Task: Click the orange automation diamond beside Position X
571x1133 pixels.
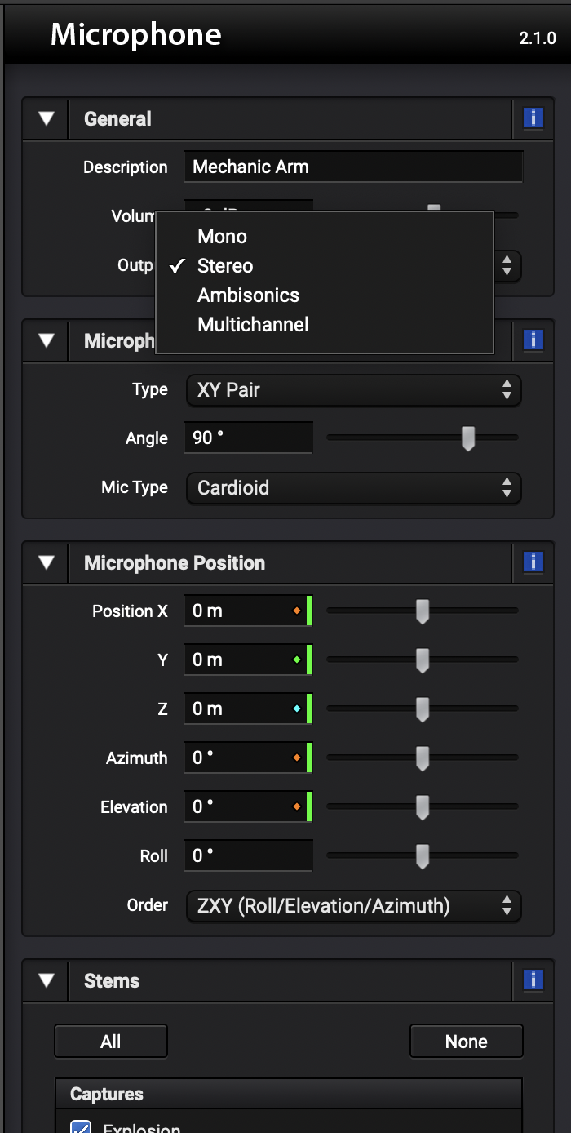Action: [299, 610]
